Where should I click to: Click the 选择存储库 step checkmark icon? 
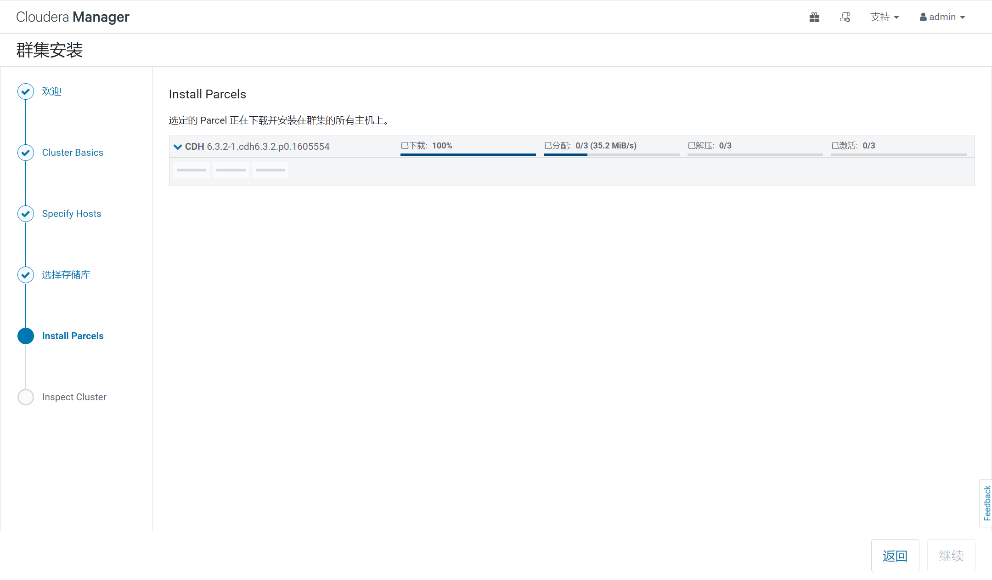click(26, 275)
